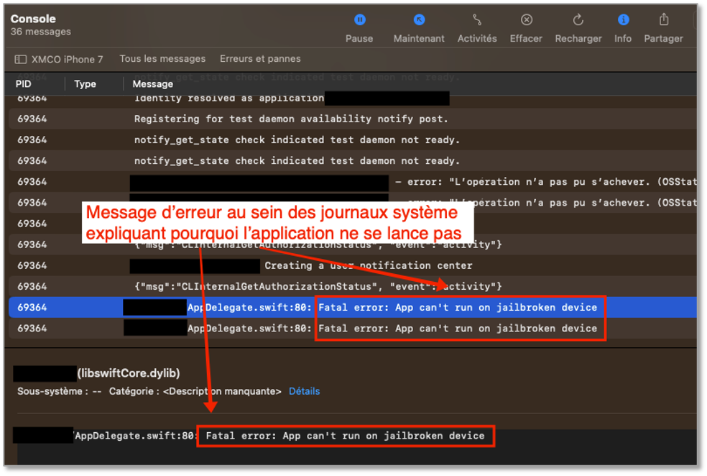Select the XMCO iPhone 7 device
The height and width of the screenshot is (476, 707).
pos(68,59)
